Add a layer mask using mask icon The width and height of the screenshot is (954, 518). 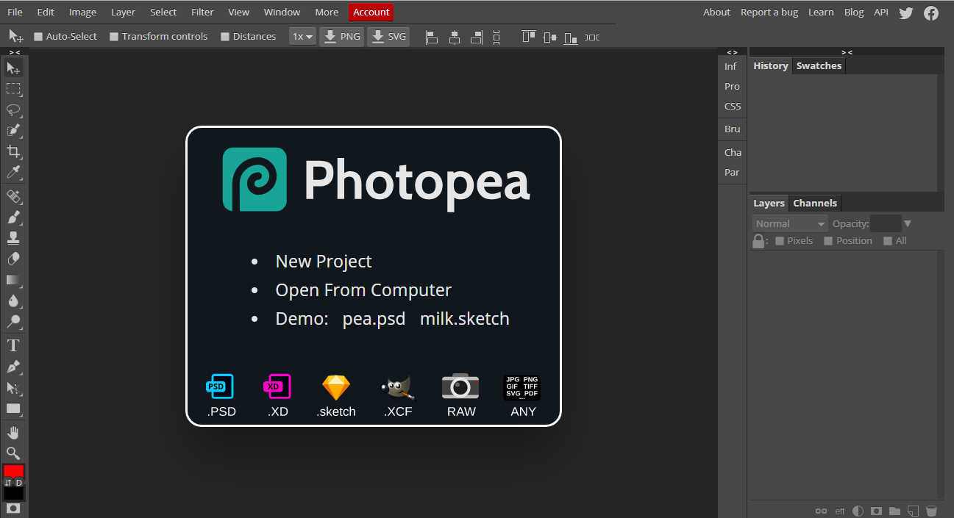click(x=876, y=511)
